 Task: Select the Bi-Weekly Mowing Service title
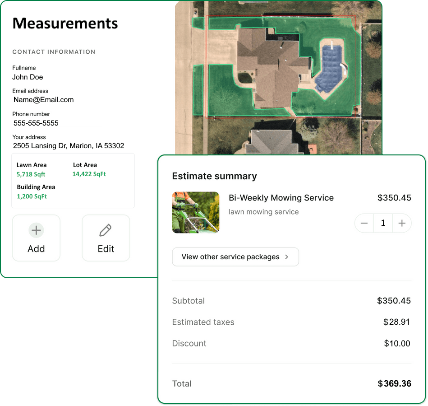(x=281, y=198)
